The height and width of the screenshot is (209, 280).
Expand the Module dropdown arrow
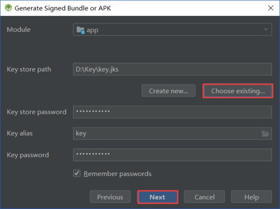pos(266,30)
